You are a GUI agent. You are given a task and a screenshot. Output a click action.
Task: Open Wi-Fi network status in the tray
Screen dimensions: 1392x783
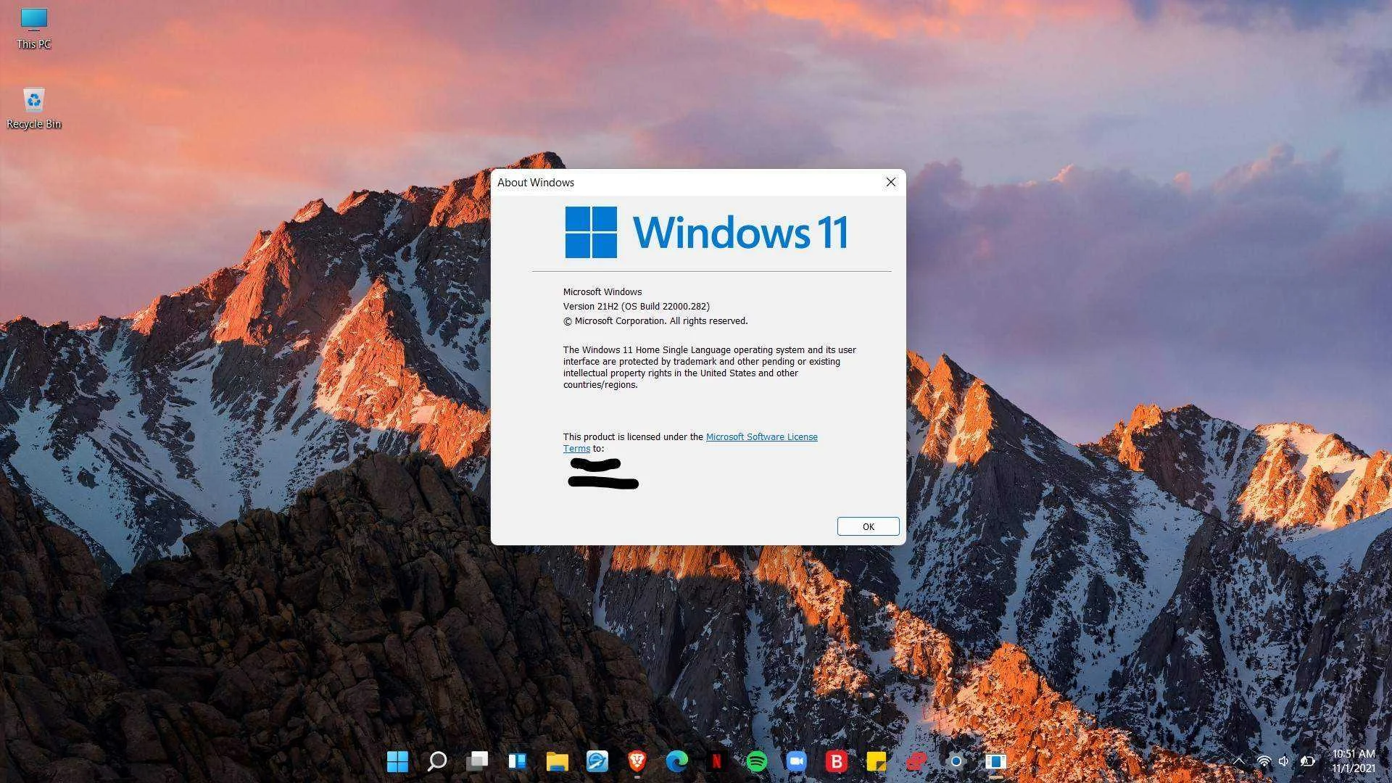[x=1264, y=761]
